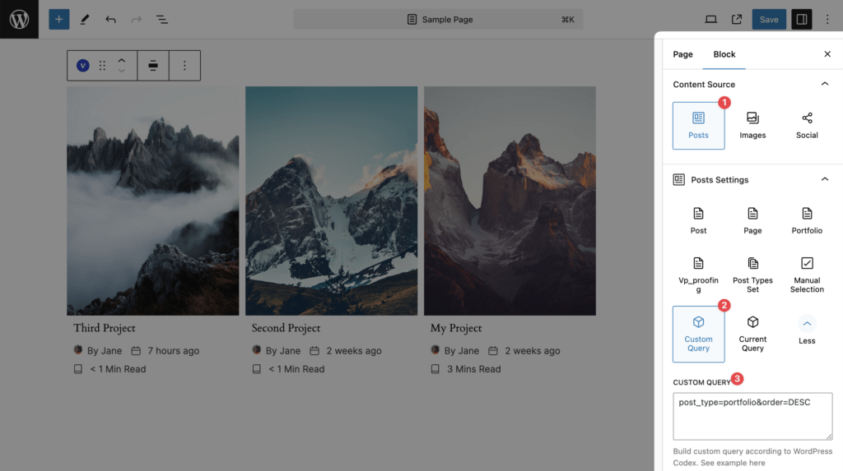Collapse the Posts Settings panel
The image size is (843, 471).
[x=825, y=179]
